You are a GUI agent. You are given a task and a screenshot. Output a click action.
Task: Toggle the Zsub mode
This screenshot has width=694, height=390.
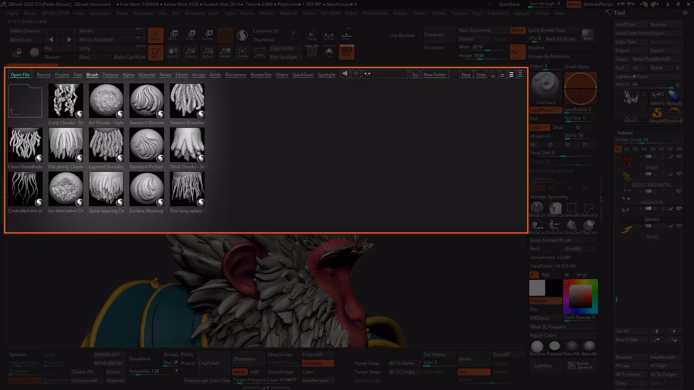click(558, 127)
